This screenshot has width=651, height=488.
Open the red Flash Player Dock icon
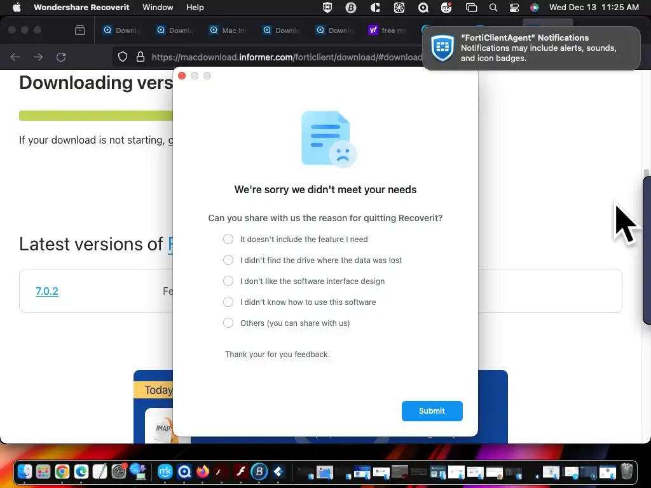tap(240, 472)
